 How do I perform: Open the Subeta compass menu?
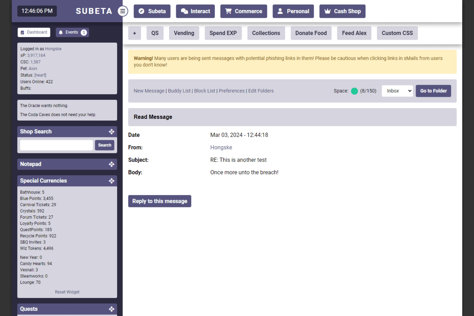(x=152, y=11)
